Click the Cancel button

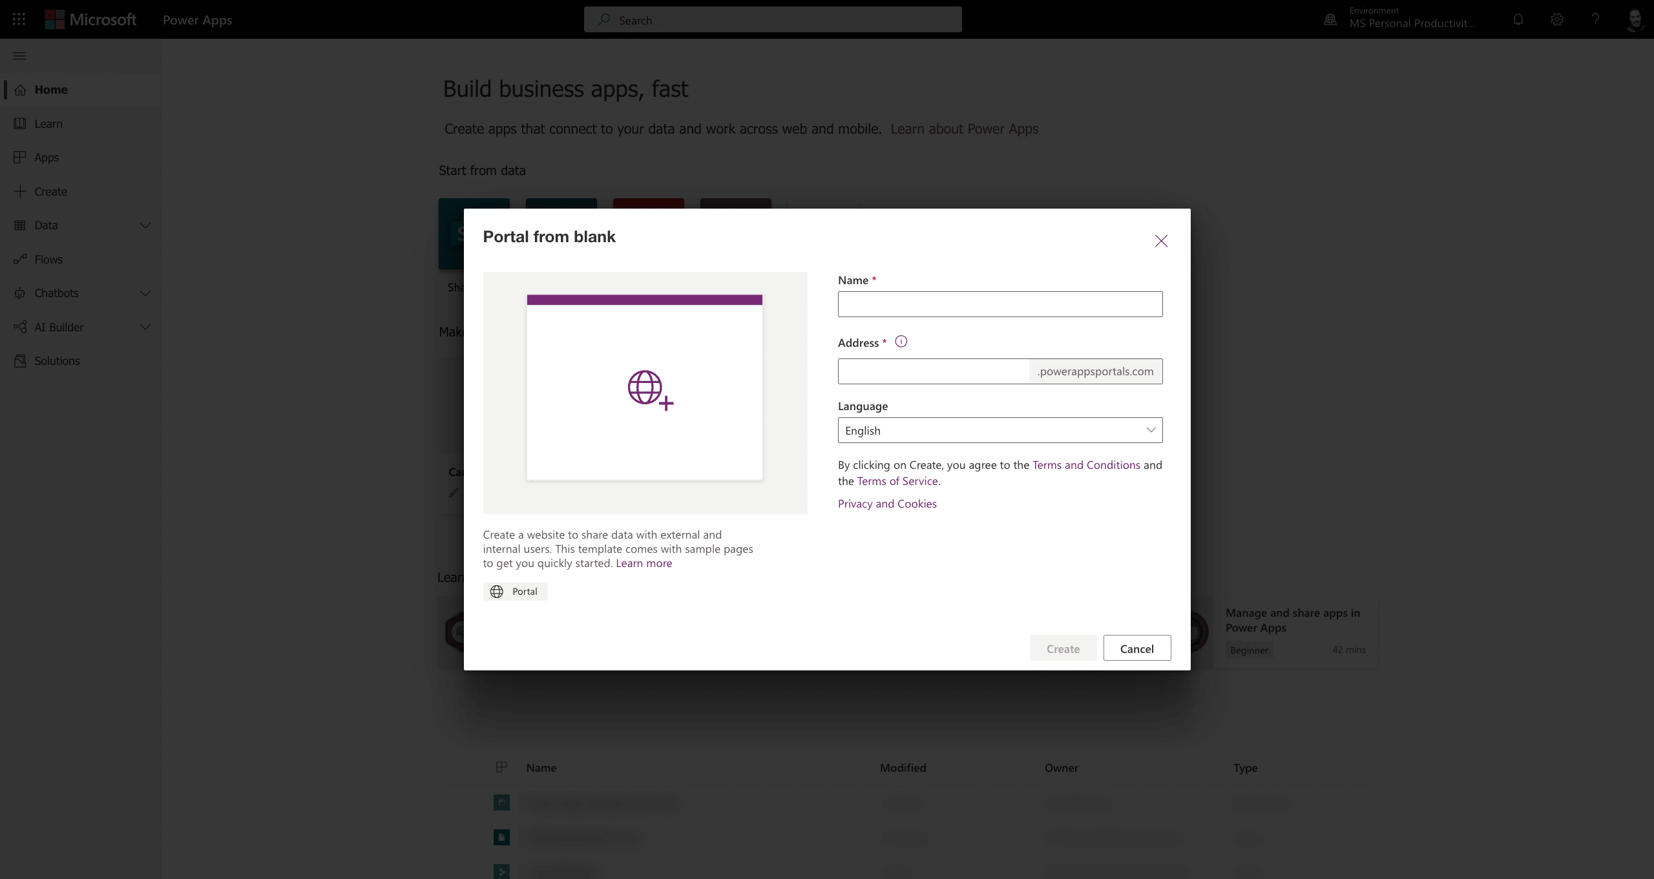pos(1136,648)
